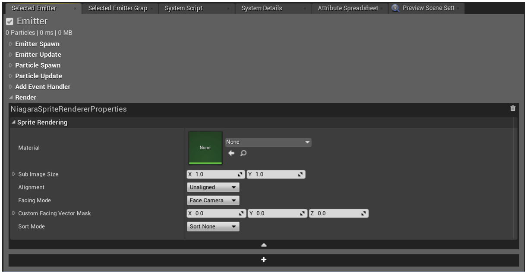This screenshot has width=527, height=275.
Task: Click the Preview Scene Settings tab icon
Action: click(x=396, y=8)
